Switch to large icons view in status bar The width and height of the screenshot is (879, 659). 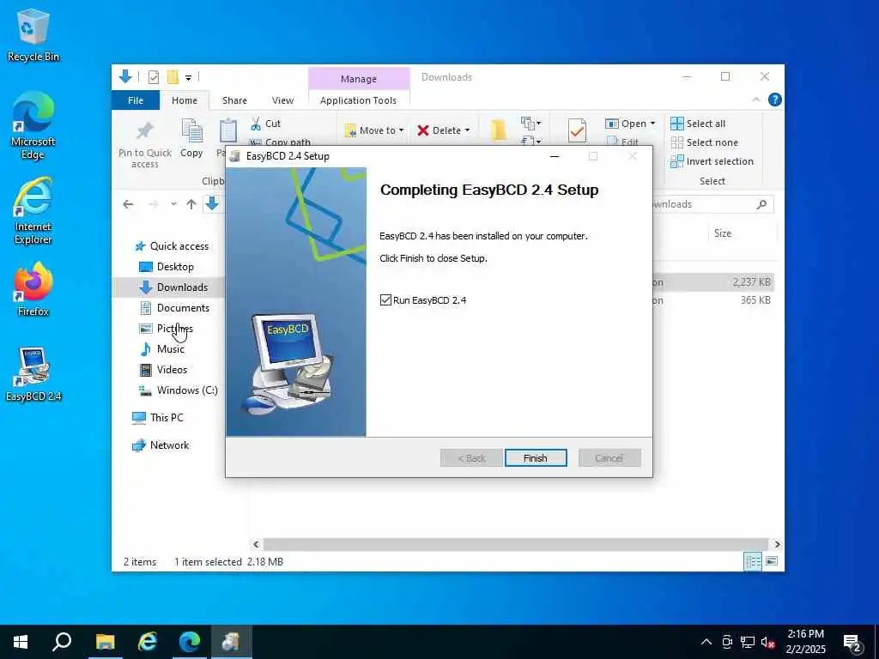772,561
